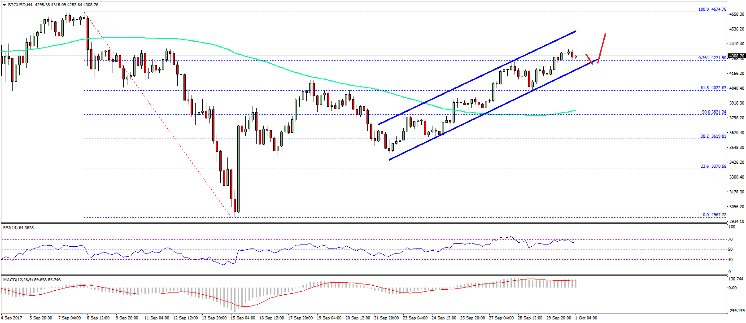Viewport: 746px width, 323px height.
Task: Click the 28 Sep 12:00 time label
Action: pyautogui.click(x=530, y=318)
